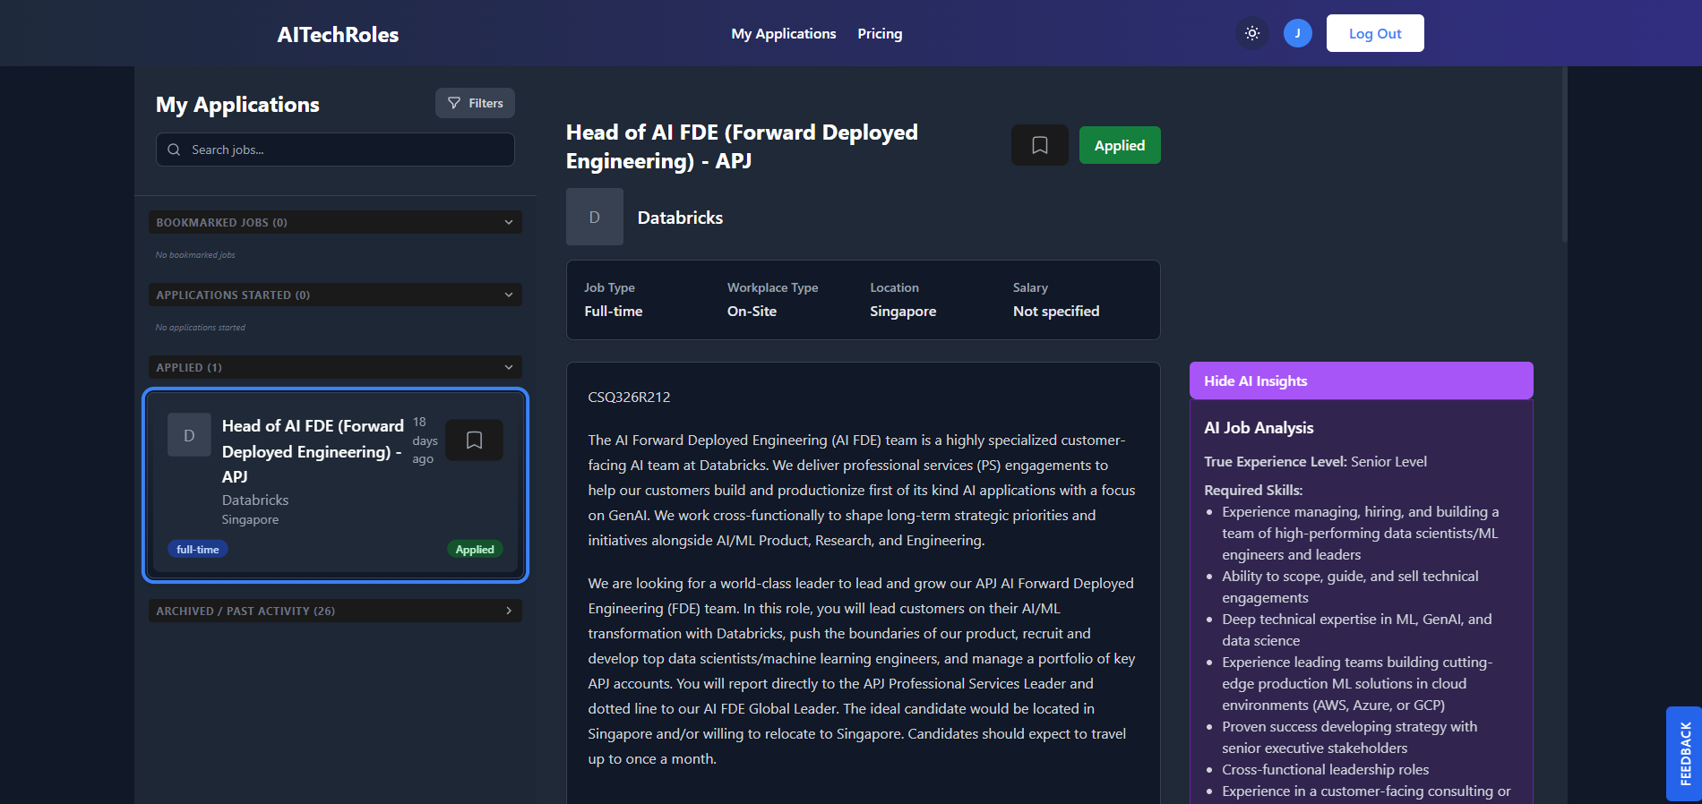Screen dimensions: 1702x804
Task: Collapse the Applied (1) section
Action: tap(335, 367)
